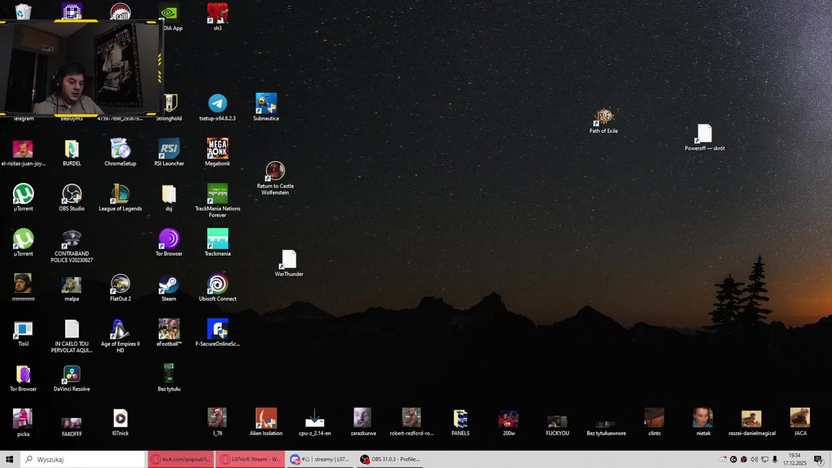This screenshot has height=468, width=832.
Task: Open the speaker volume tray icon
Action: 754,460
